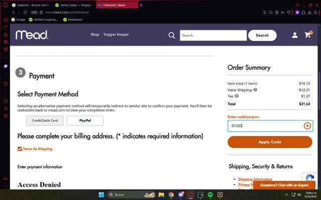Open the taskbar clock and date
321x200 pixels.
(310, 194)
